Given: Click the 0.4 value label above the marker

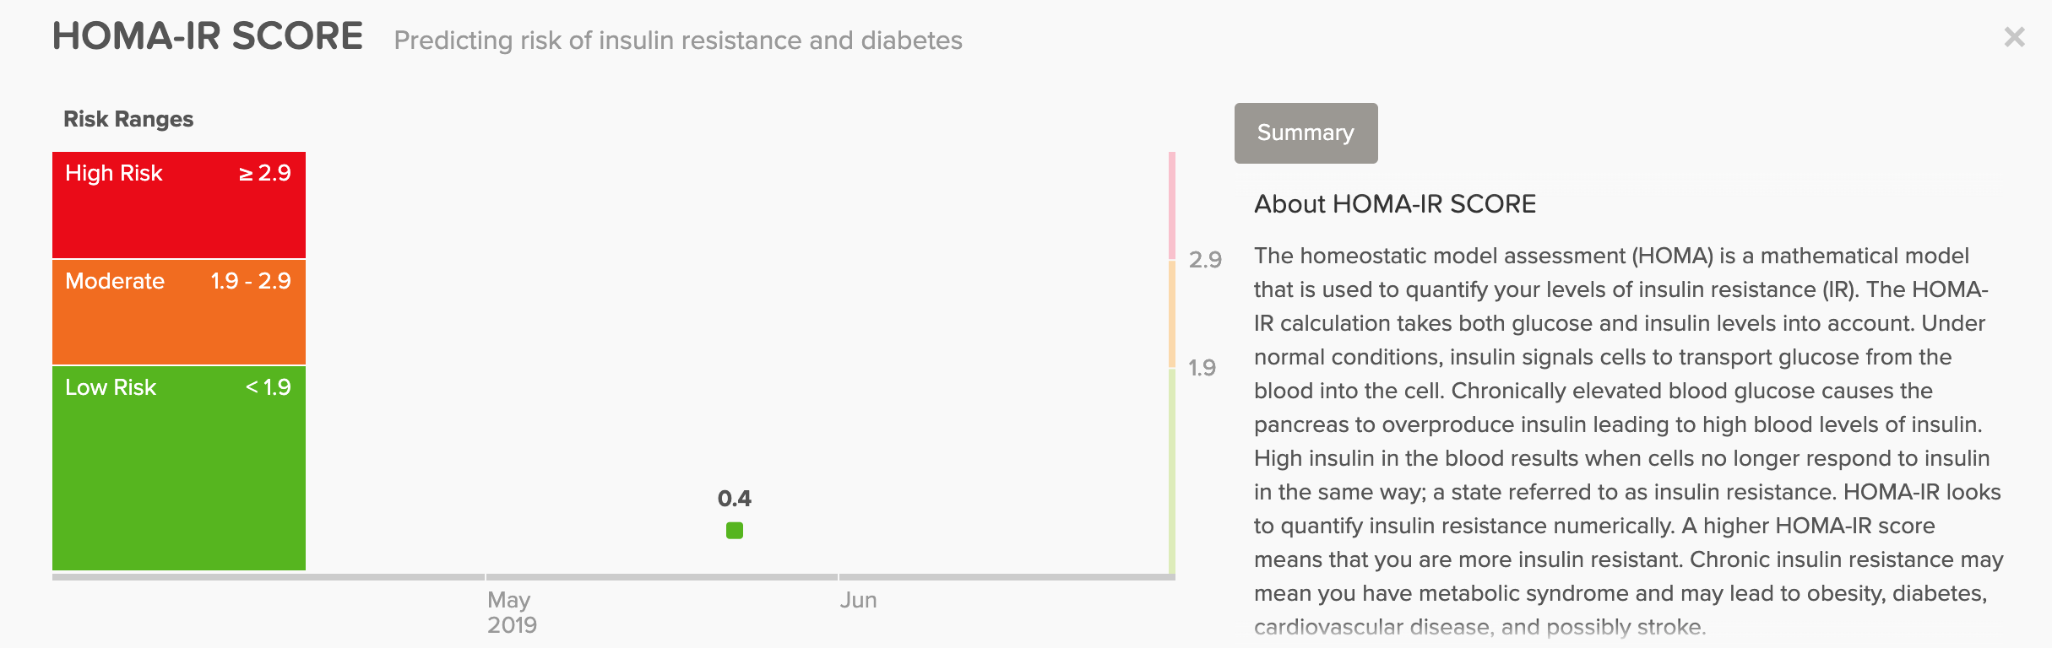Looking at the screenshot, I should pos(734,499).
